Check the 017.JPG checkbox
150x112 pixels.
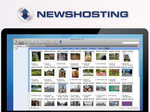[x=122, y=80]
